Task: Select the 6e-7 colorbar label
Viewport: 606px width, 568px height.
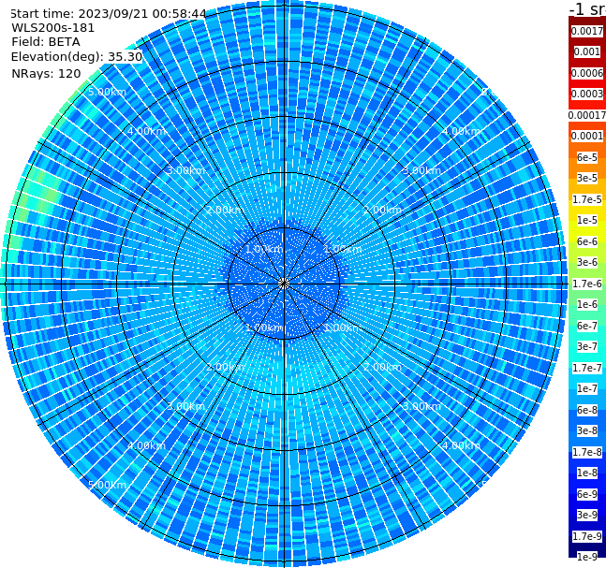Action: point(587,326)
